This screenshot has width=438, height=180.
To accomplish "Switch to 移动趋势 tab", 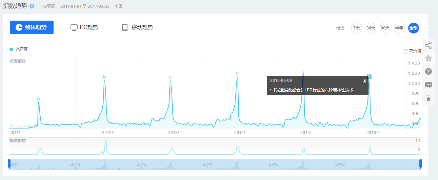I will coord(137,27).
